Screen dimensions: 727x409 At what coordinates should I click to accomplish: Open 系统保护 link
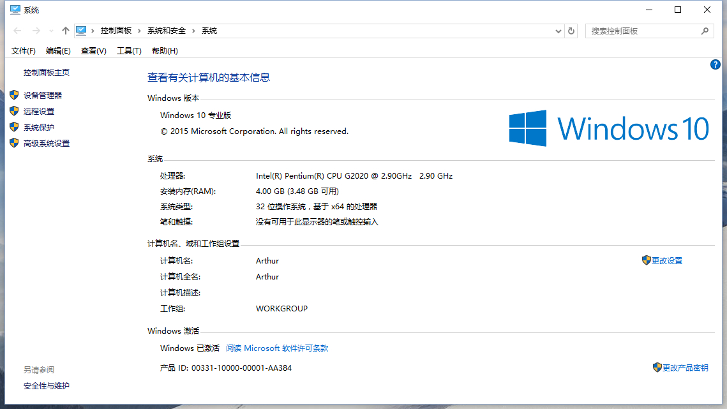click(39, 127)
